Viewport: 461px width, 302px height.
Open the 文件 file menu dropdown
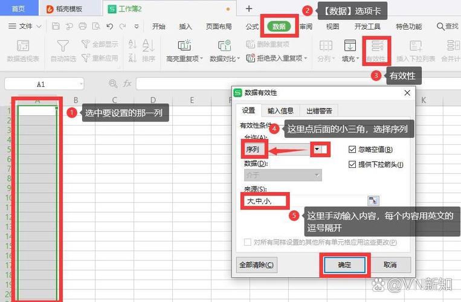click(x=25, y=27)
